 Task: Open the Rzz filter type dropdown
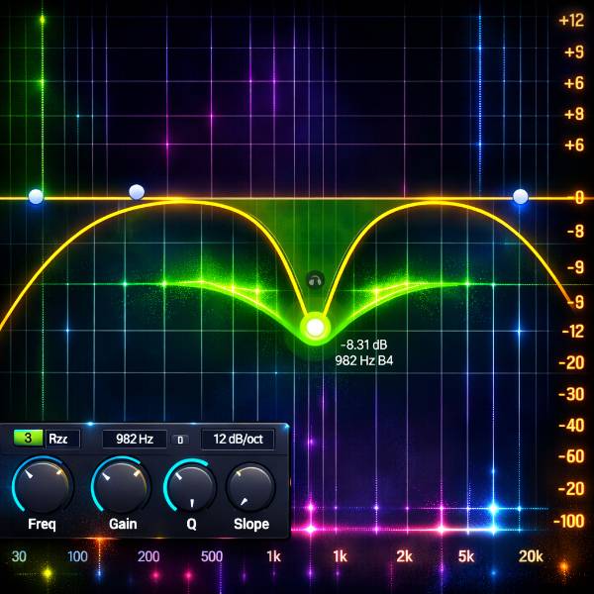62,439
